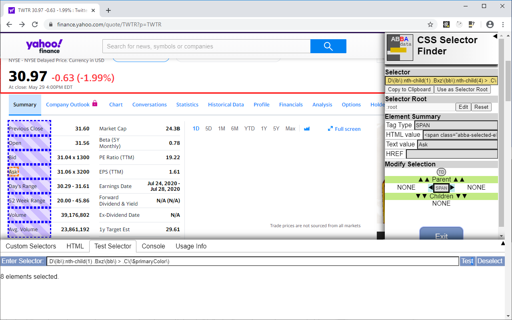Open the greyed-out circular extension icon
Viewport: 512px width, 320px height.
[459, 24]
